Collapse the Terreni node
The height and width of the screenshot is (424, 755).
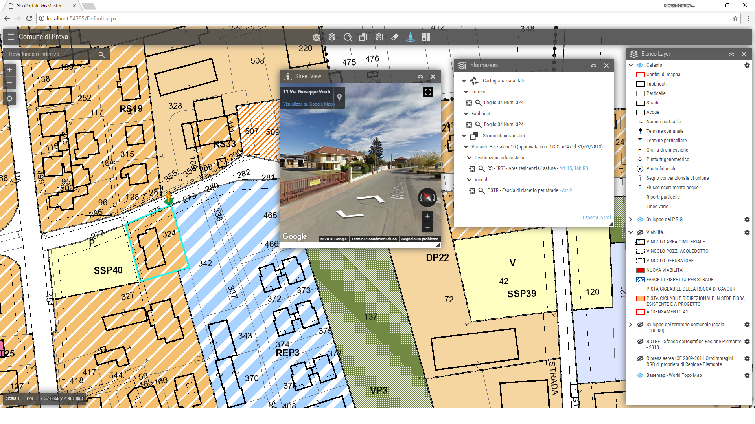(x=466, y=92)
